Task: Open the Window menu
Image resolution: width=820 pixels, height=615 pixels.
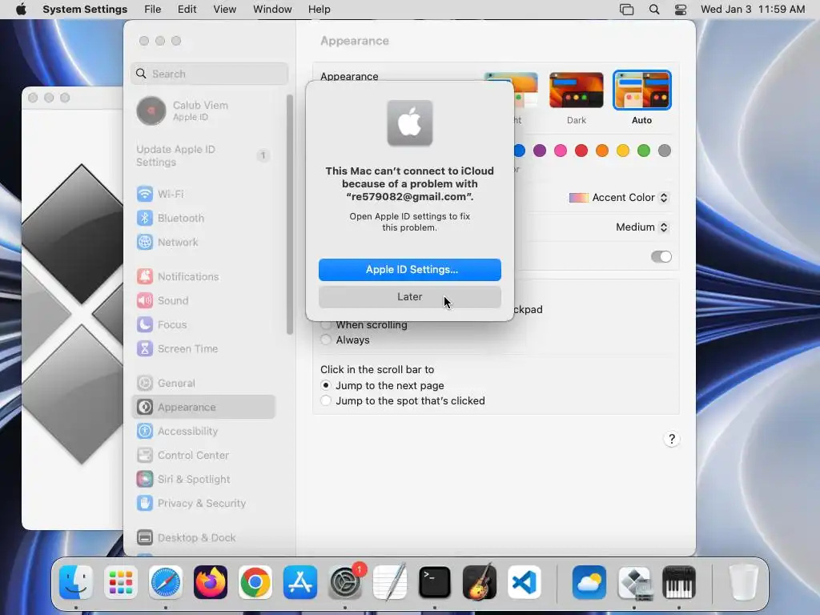Action: 272,10
